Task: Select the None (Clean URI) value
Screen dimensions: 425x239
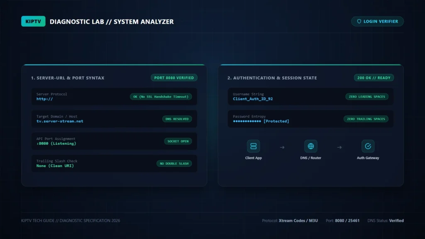Action: pyautogui.click(x=55, y=166)
